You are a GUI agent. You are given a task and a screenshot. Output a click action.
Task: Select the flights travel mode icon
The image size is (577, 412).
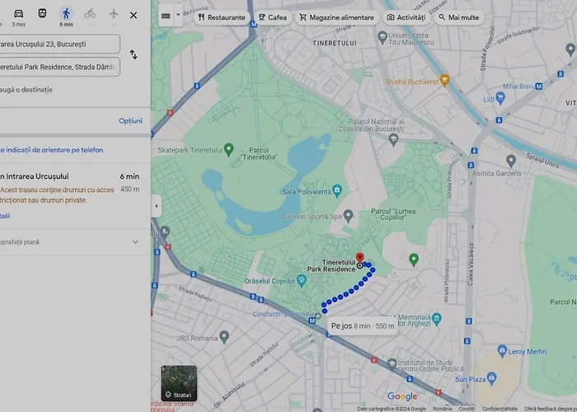tap(114, 14)
